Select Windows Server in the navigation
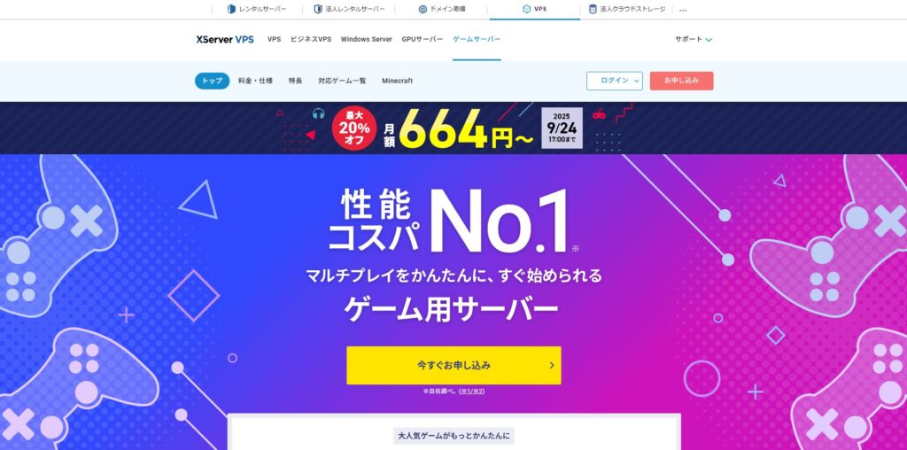This screenshot has height=450, width=907. click(366, 39)
